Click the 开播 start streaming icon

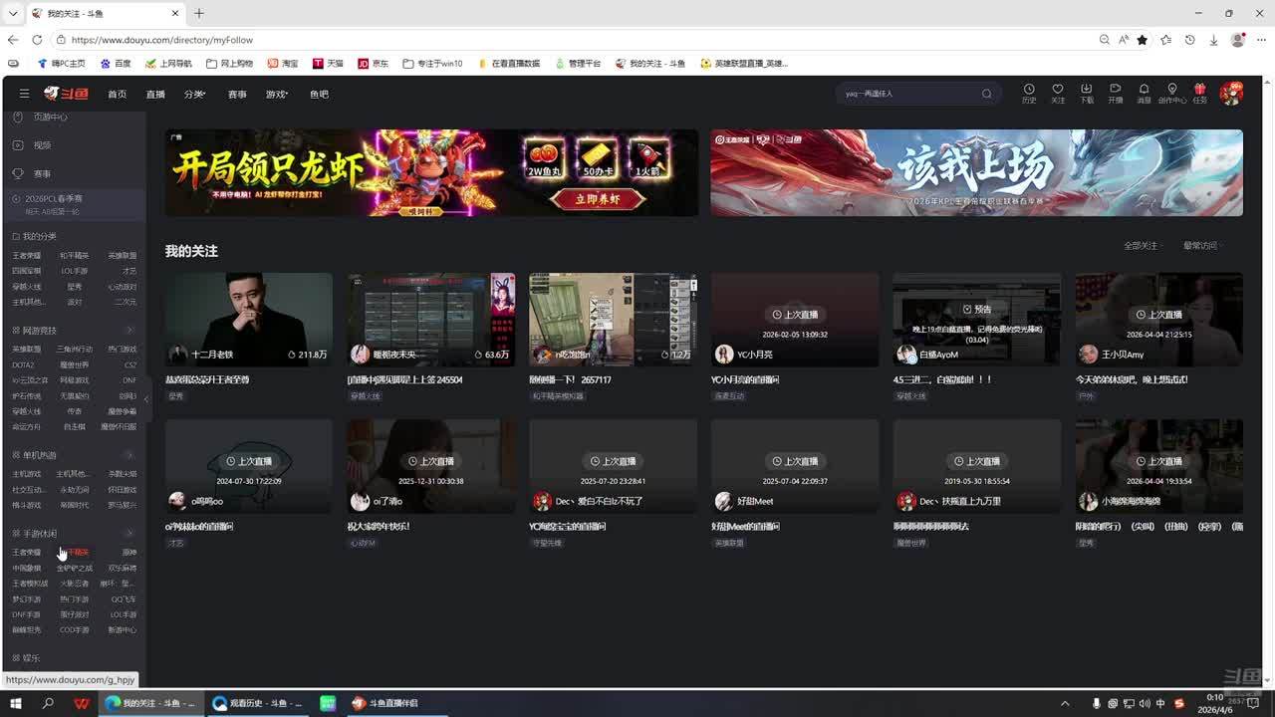click(x=1115, y=93)
